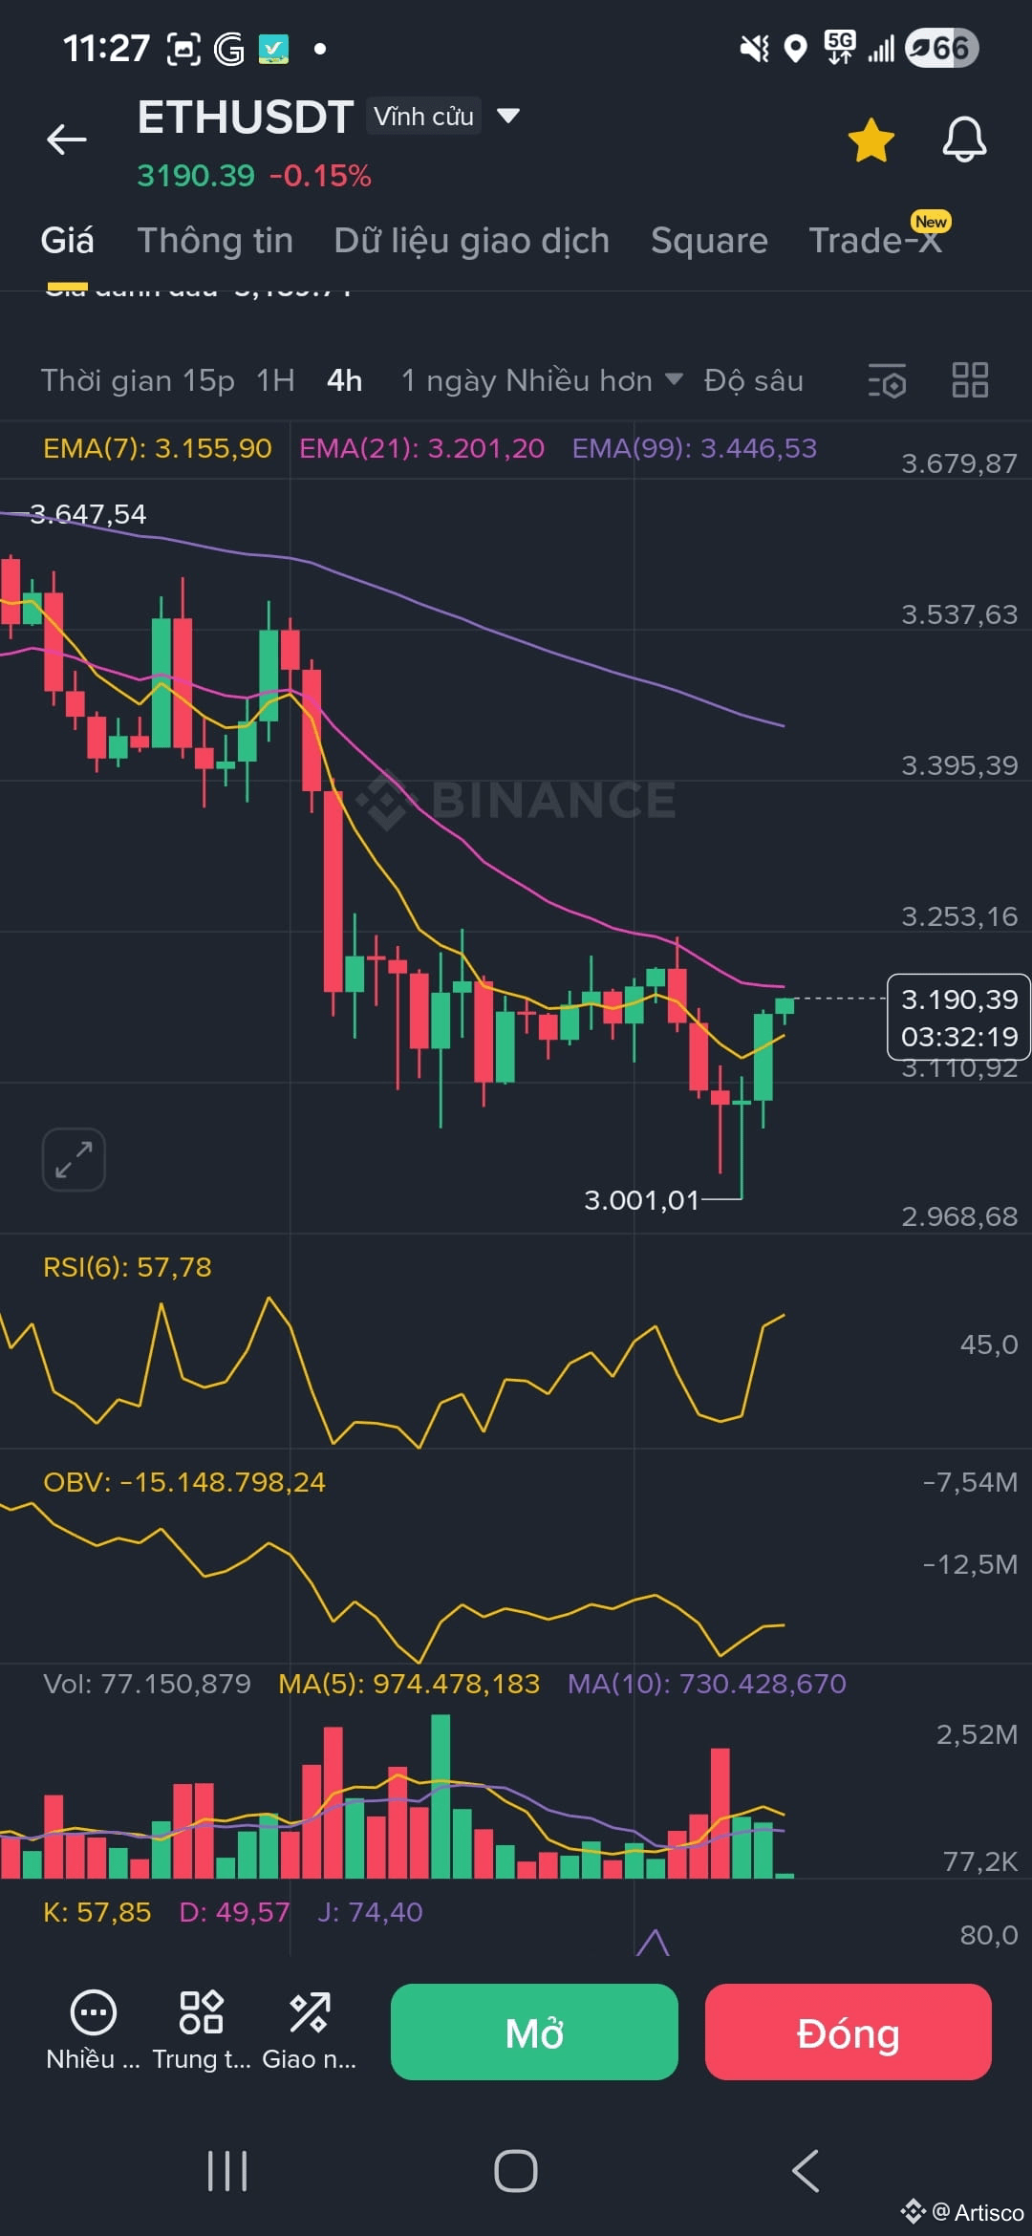Screen dimensions: 1032x2236
Task: Tap the ETHUSDT pair title
Action: 246,118
